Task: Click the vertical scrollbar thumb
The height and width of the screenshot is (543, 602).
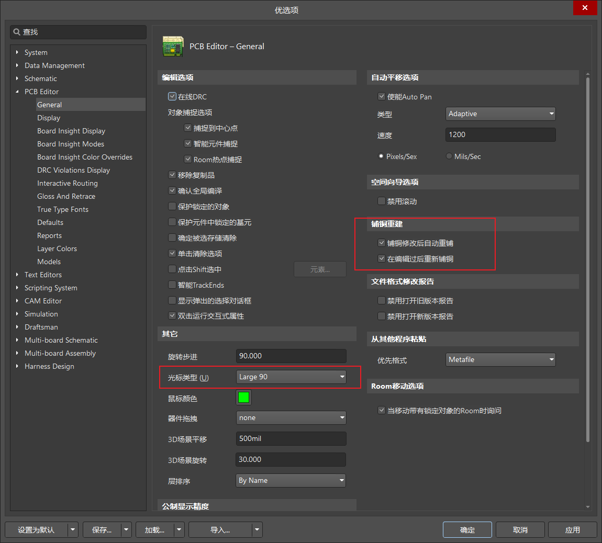Action: click(x=587, y=259)
